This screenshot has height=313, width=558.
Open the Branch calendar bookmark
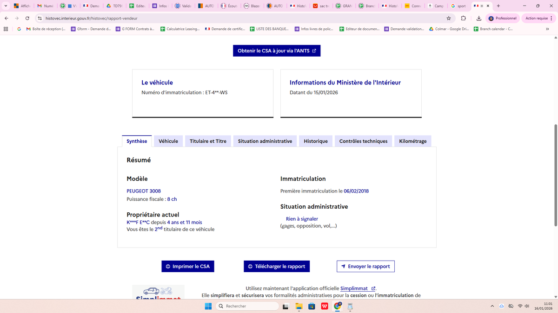pos(493,29)
